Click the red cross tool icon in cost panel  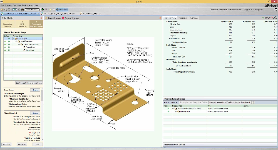(272, 18)
